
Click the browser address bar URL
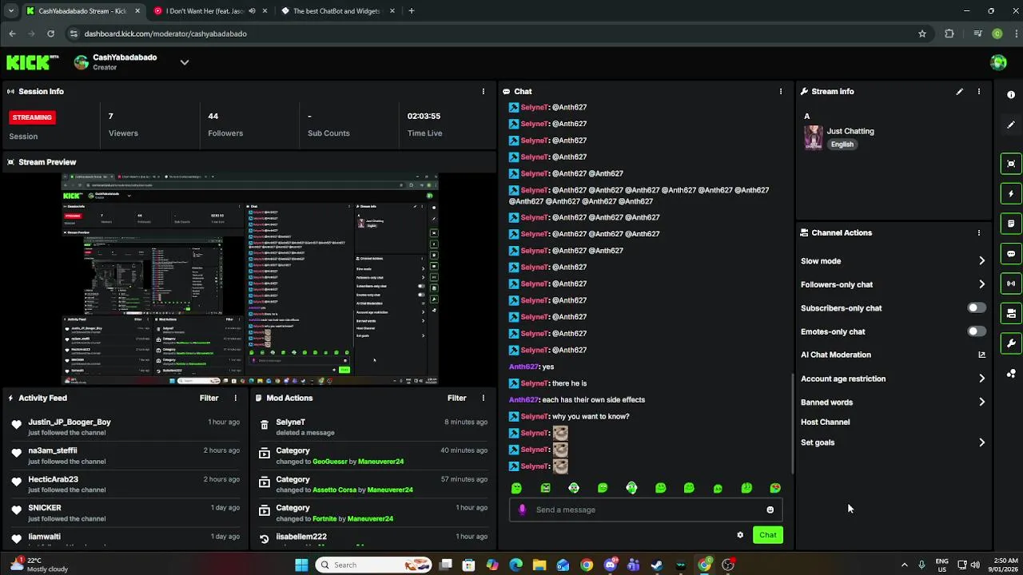click(x=165, y=34)
